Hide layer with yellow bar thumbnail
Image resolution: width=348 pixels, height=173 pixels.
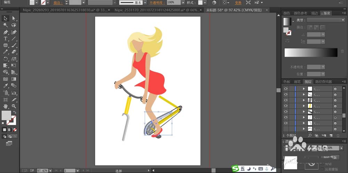click(286, 106)
